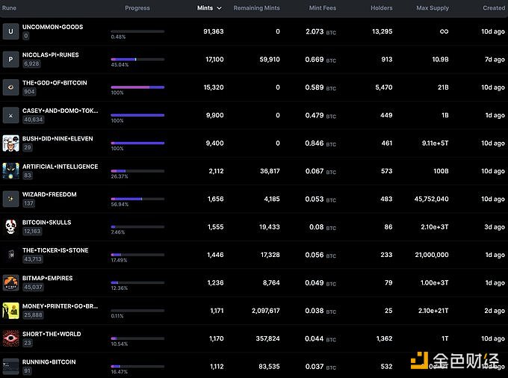The width and height of the screenshot is (508, 378).
Task: Open ARTIFICIAL•INTELLIGENCE rune thumbnail
Action: point(10,171)
